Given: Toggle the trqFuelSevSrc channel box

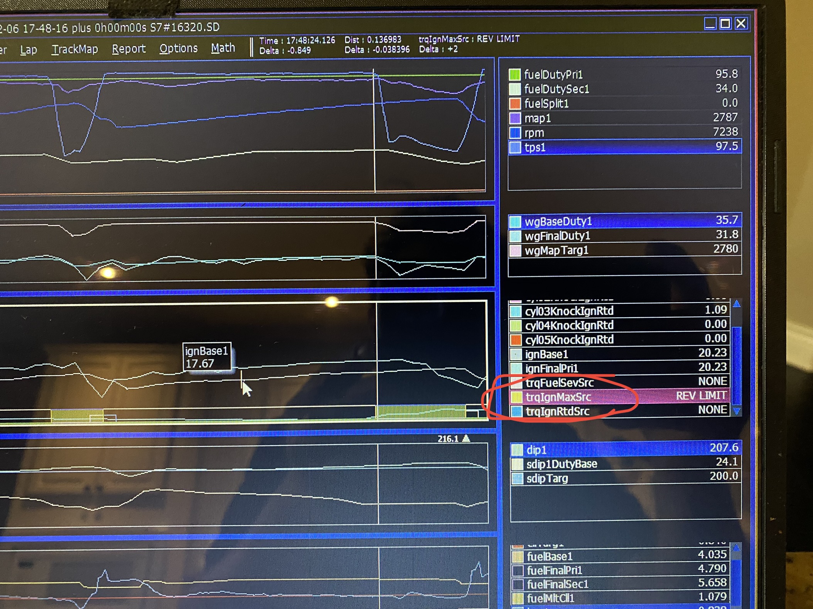Looking at the screenshot, I should click(516, 382).
